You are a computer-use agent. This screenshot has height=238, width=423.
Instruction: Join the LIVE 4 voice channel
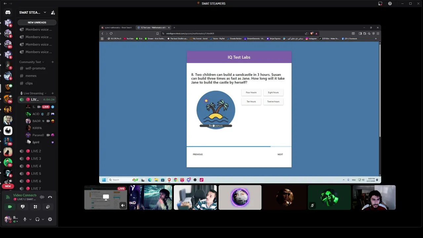click(37, 166)
